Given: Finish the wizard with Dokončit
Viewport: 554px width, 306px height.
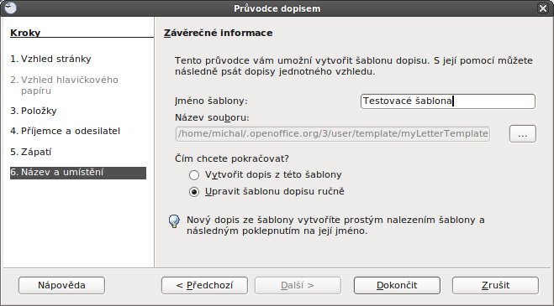Looking at the screenshot, I should click(397, 285).
